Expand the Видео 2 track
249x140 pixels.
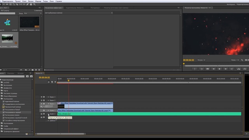[x=48, y=100]
